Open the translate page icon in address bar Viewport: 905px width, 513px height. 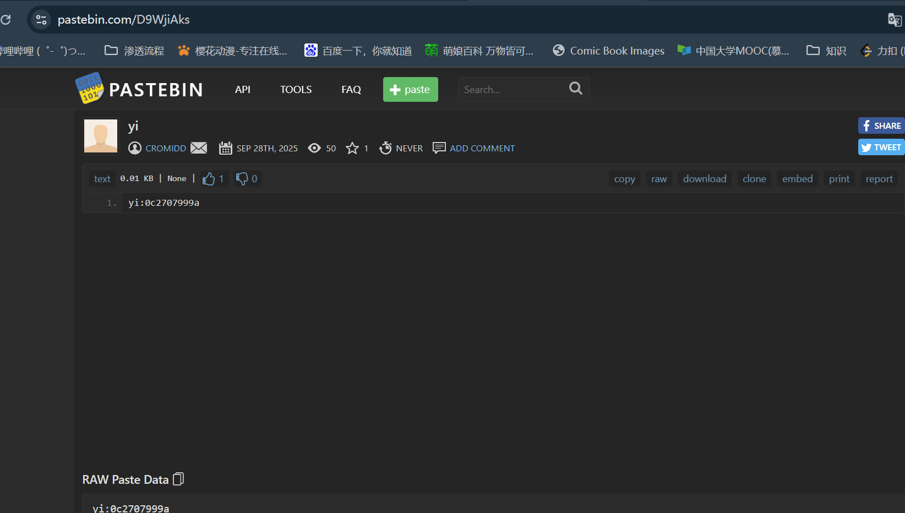[895, 20]
